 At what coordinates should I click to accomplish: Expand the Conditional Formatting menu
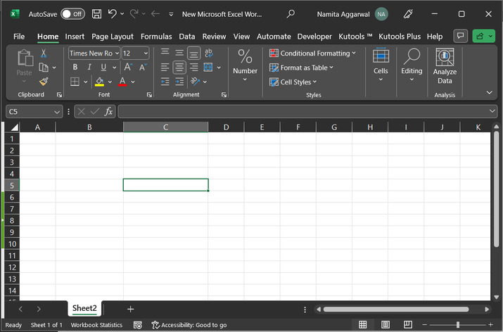click(313, 53)
